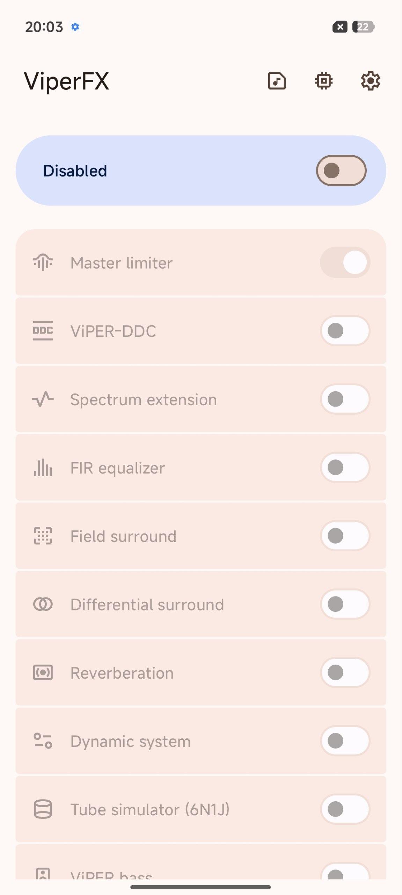Screen dimensions: 402x895
Task: Enable the FIR equalizer switch
Action: (345, 467)
